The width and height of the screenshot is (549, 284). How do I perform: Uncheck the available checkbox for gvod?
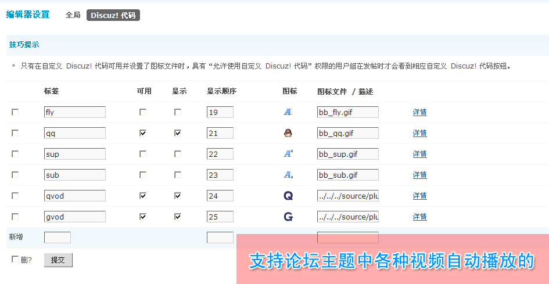point(143,217)
